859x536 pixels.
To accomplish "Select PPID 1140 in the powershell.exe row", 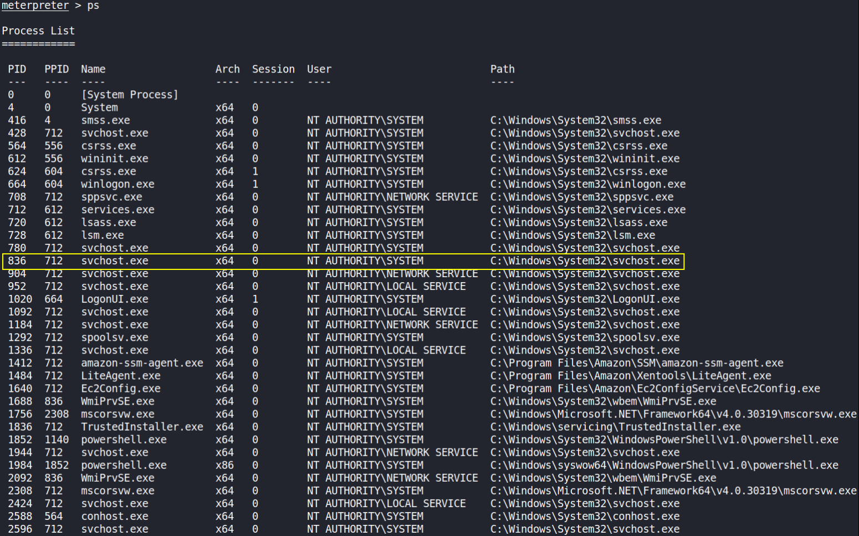I will pyautogui.click(x=57, y=440).
